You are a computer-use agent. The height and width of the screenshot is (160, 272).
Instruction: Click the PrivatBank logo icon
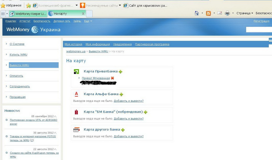(76, 72)
